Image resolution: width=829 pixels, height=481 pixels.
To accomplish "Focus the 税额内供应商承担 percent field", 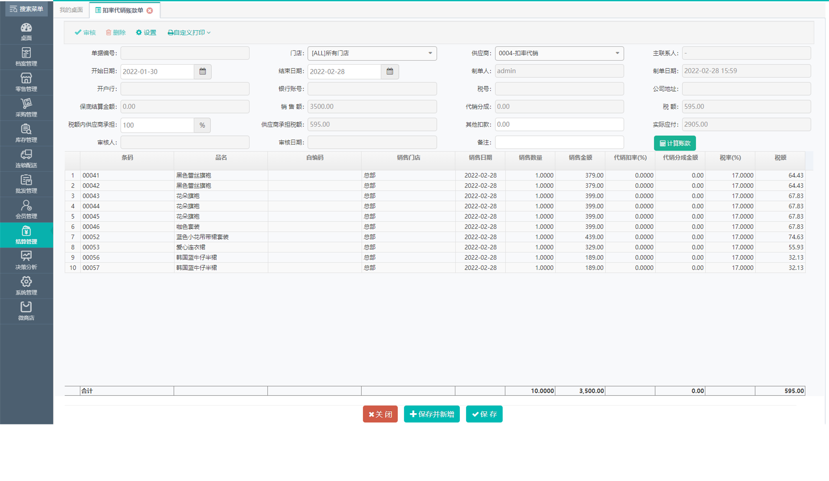I will (157, 125).
